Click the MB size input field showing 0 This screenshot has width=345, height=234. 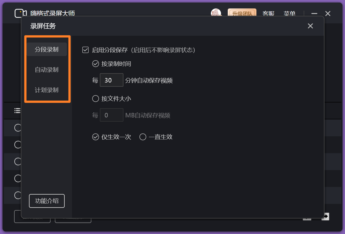coord(112,115)
